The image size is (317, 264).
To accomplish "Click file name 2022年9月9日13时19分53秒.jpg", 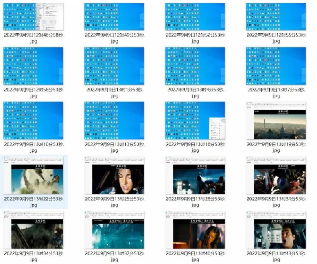I will tap(276, 147).
